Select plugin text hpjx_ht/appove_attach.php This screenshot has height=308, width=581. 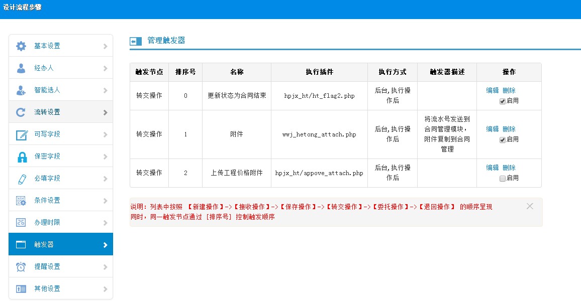[319, 173]
